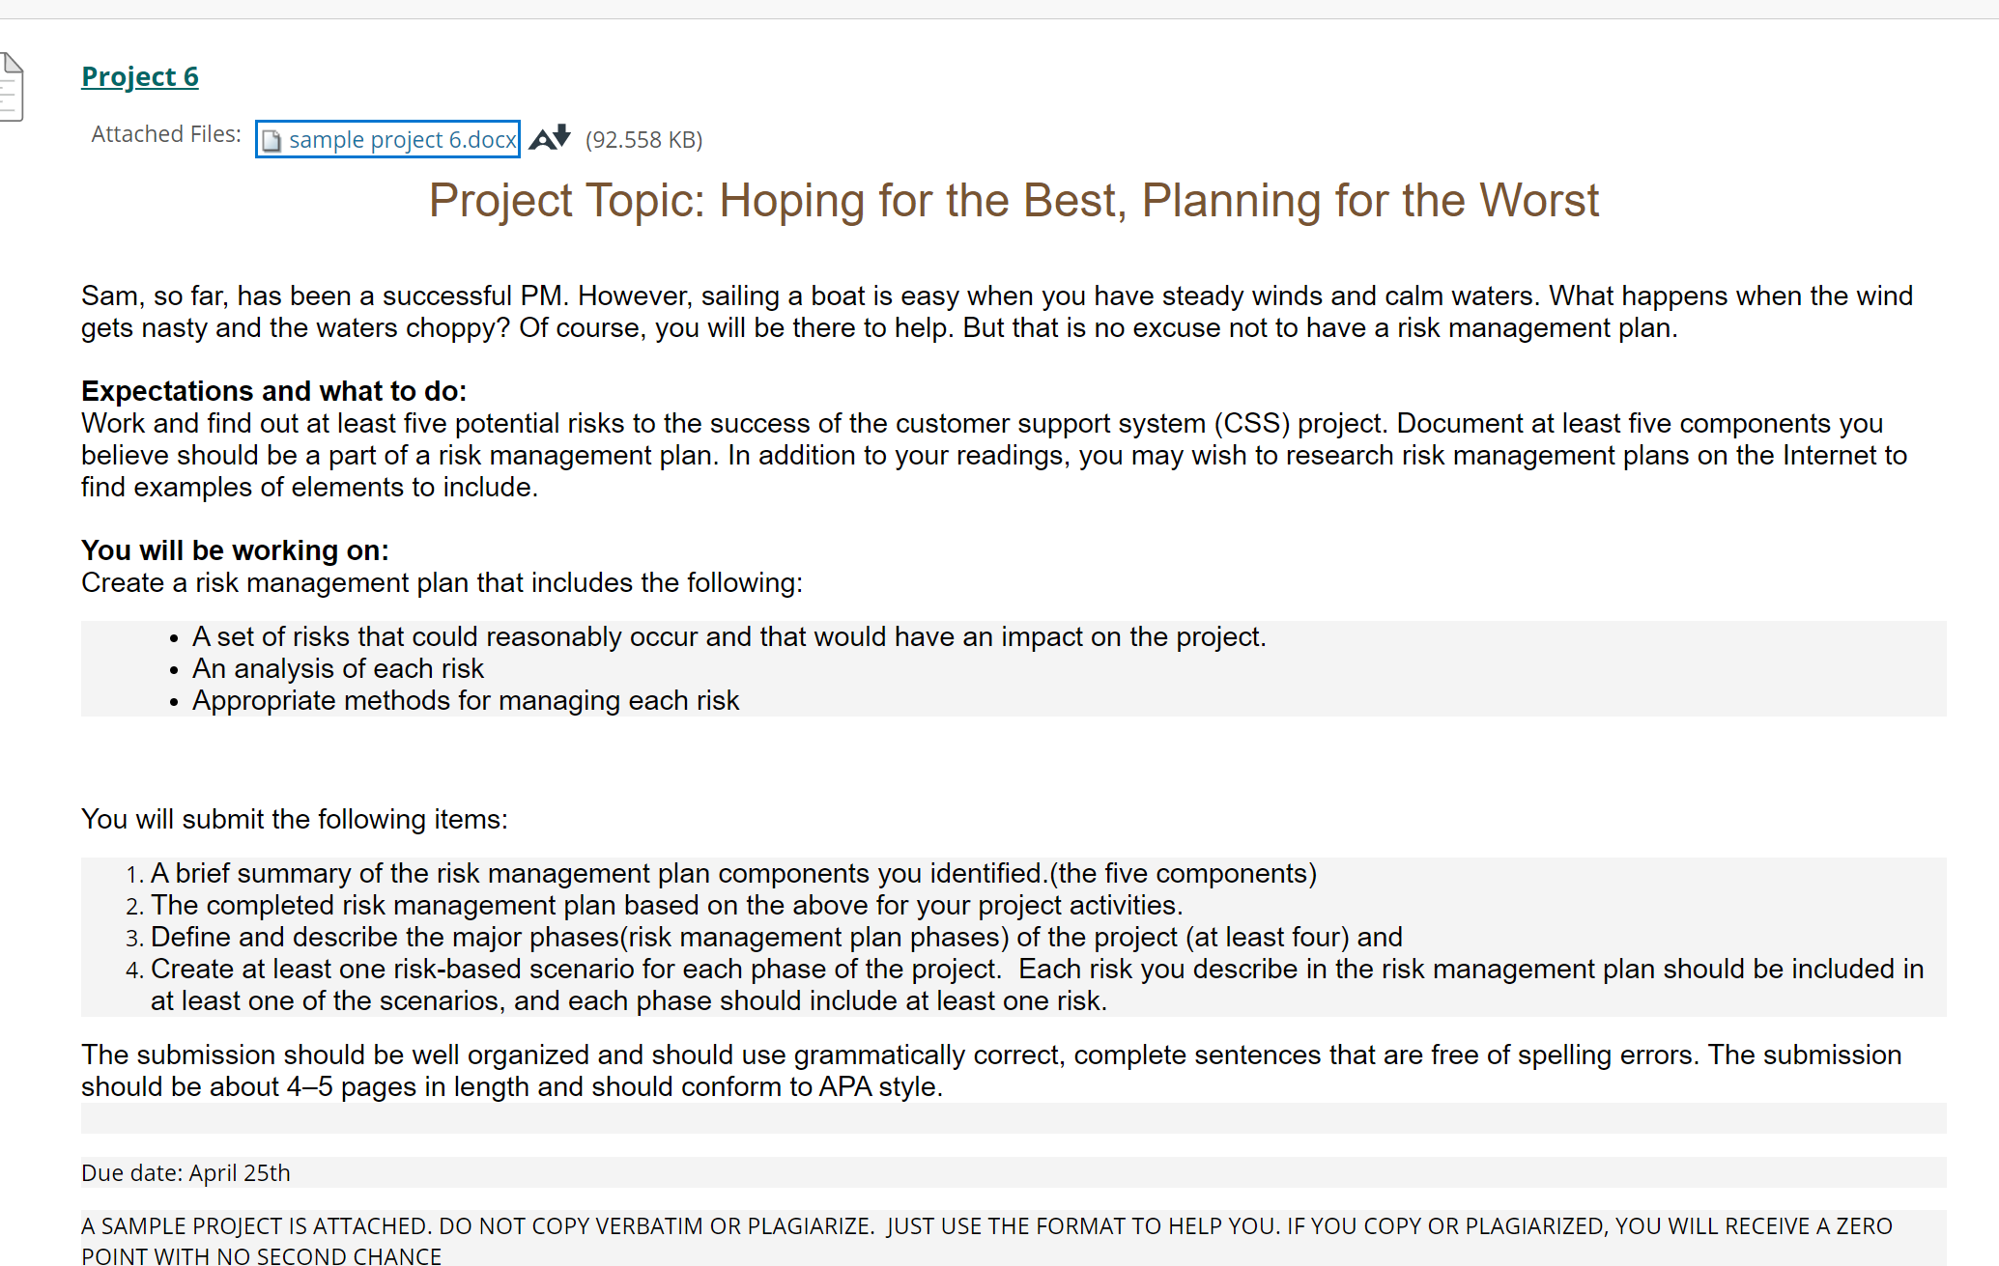Click the all-caps plagiarism warning text
Image resolution: width=1999 pixels, height=1266 pixels.
[986, 1226]
